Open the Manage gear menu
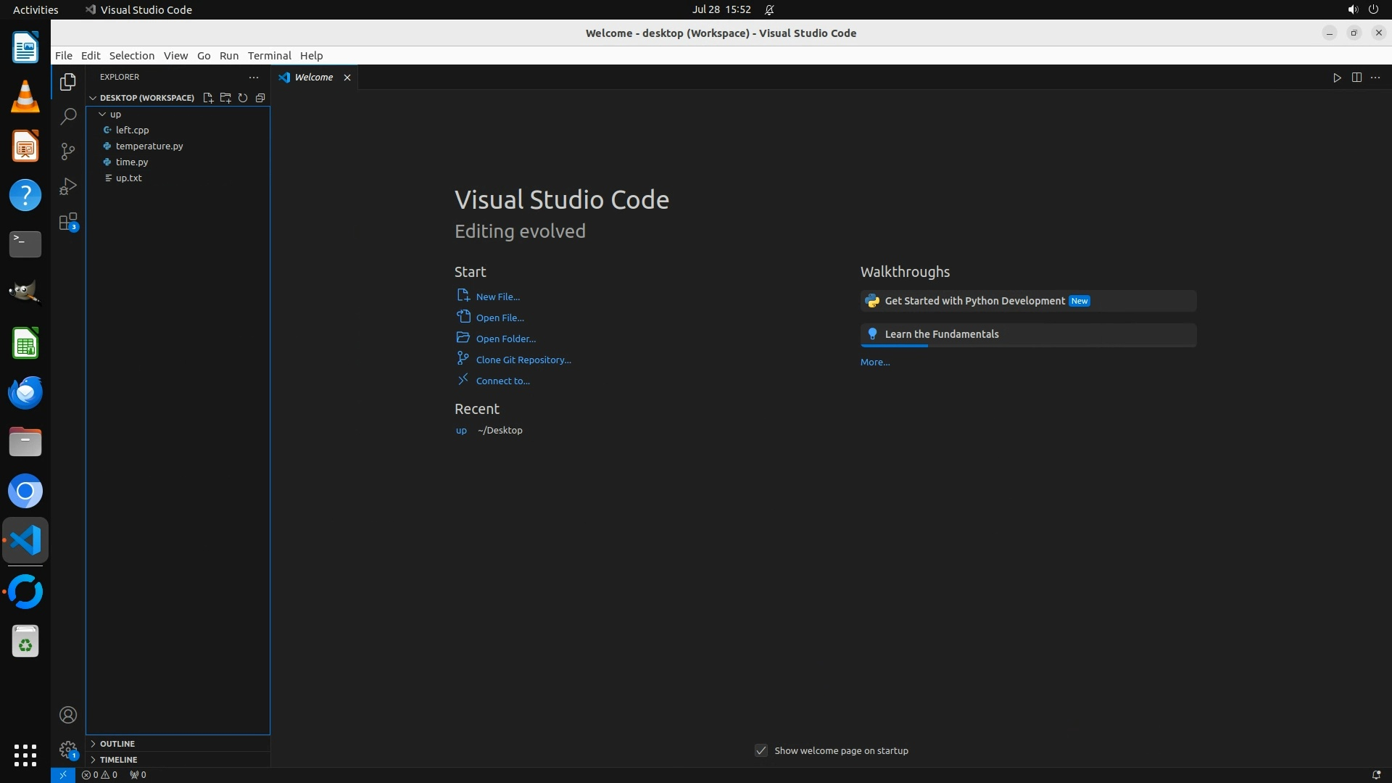The height and width of the screenshot is (783, 1392). click(x=68, y=750)
